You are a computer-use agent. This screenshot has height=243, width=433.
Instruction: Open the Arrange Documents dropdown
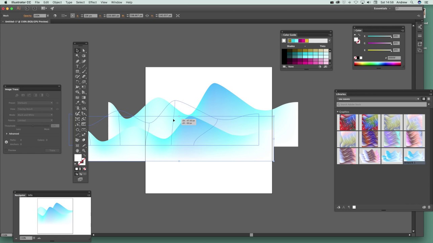(44, 8)
